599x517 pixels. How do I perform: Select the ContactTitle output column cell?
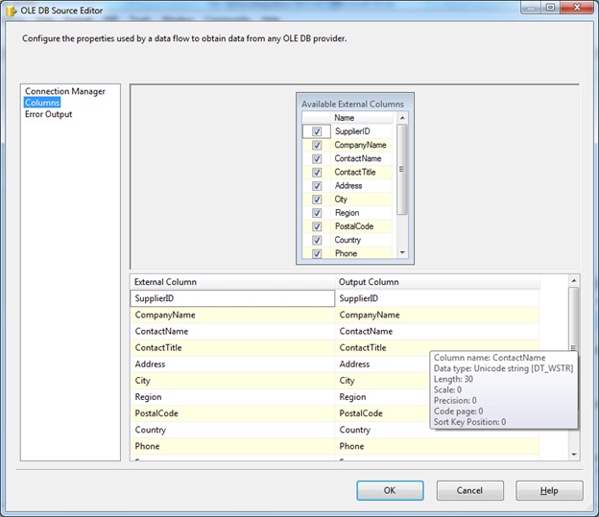(437, 347)
